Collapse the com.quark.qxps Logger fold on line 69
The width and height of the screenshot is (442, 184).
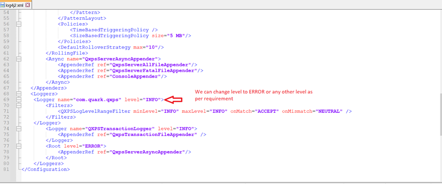(19, 100)
